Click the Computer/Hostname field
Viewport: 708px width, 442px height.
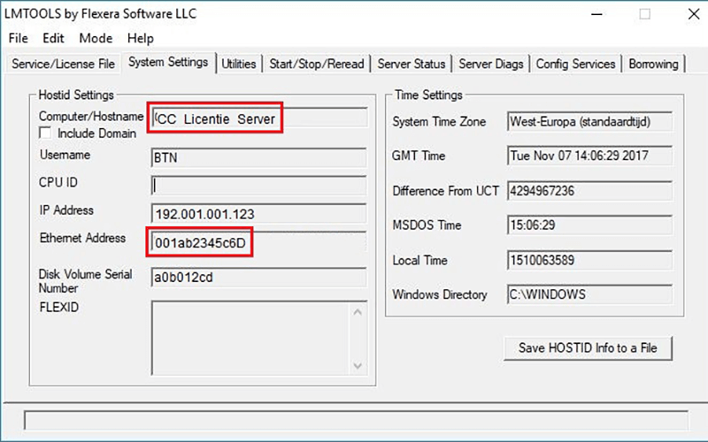[x=258, y=118]
